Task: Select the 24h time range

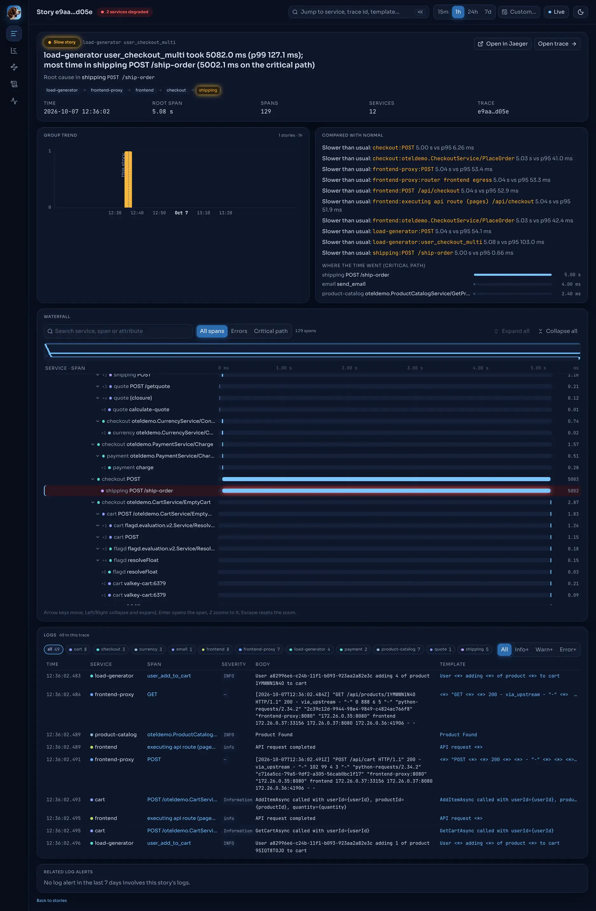Action: [x=472, y=12]
